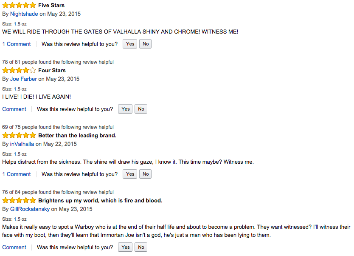354x256 pixels.
Task: Vote Yes on GillRockatansky's review
Action: [125, 247]
